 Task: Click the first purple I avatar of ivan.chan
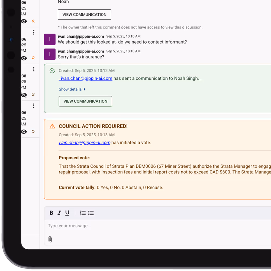click(50, 39)
